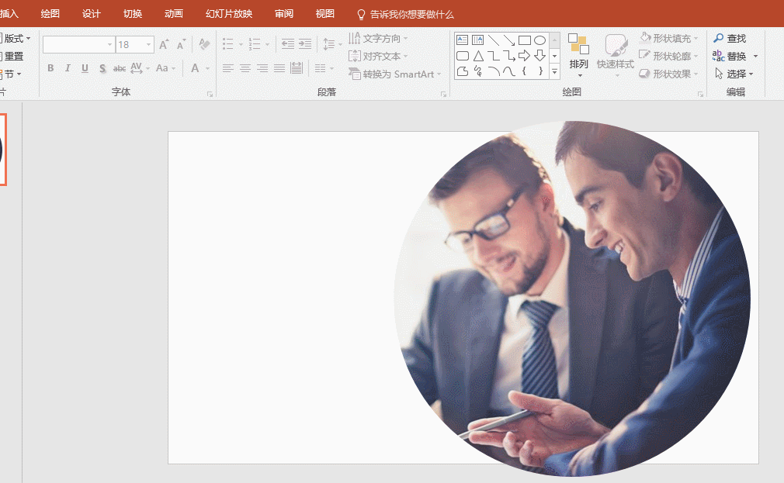Click the Reset slide button (重置)

12,56
